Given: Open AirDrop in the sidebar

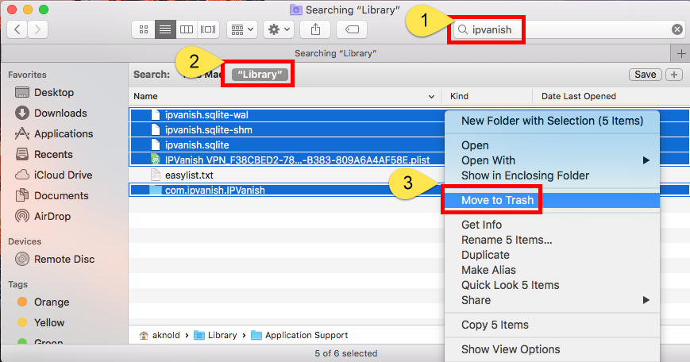Looking at the screenshot, I should tap(54, 216).
